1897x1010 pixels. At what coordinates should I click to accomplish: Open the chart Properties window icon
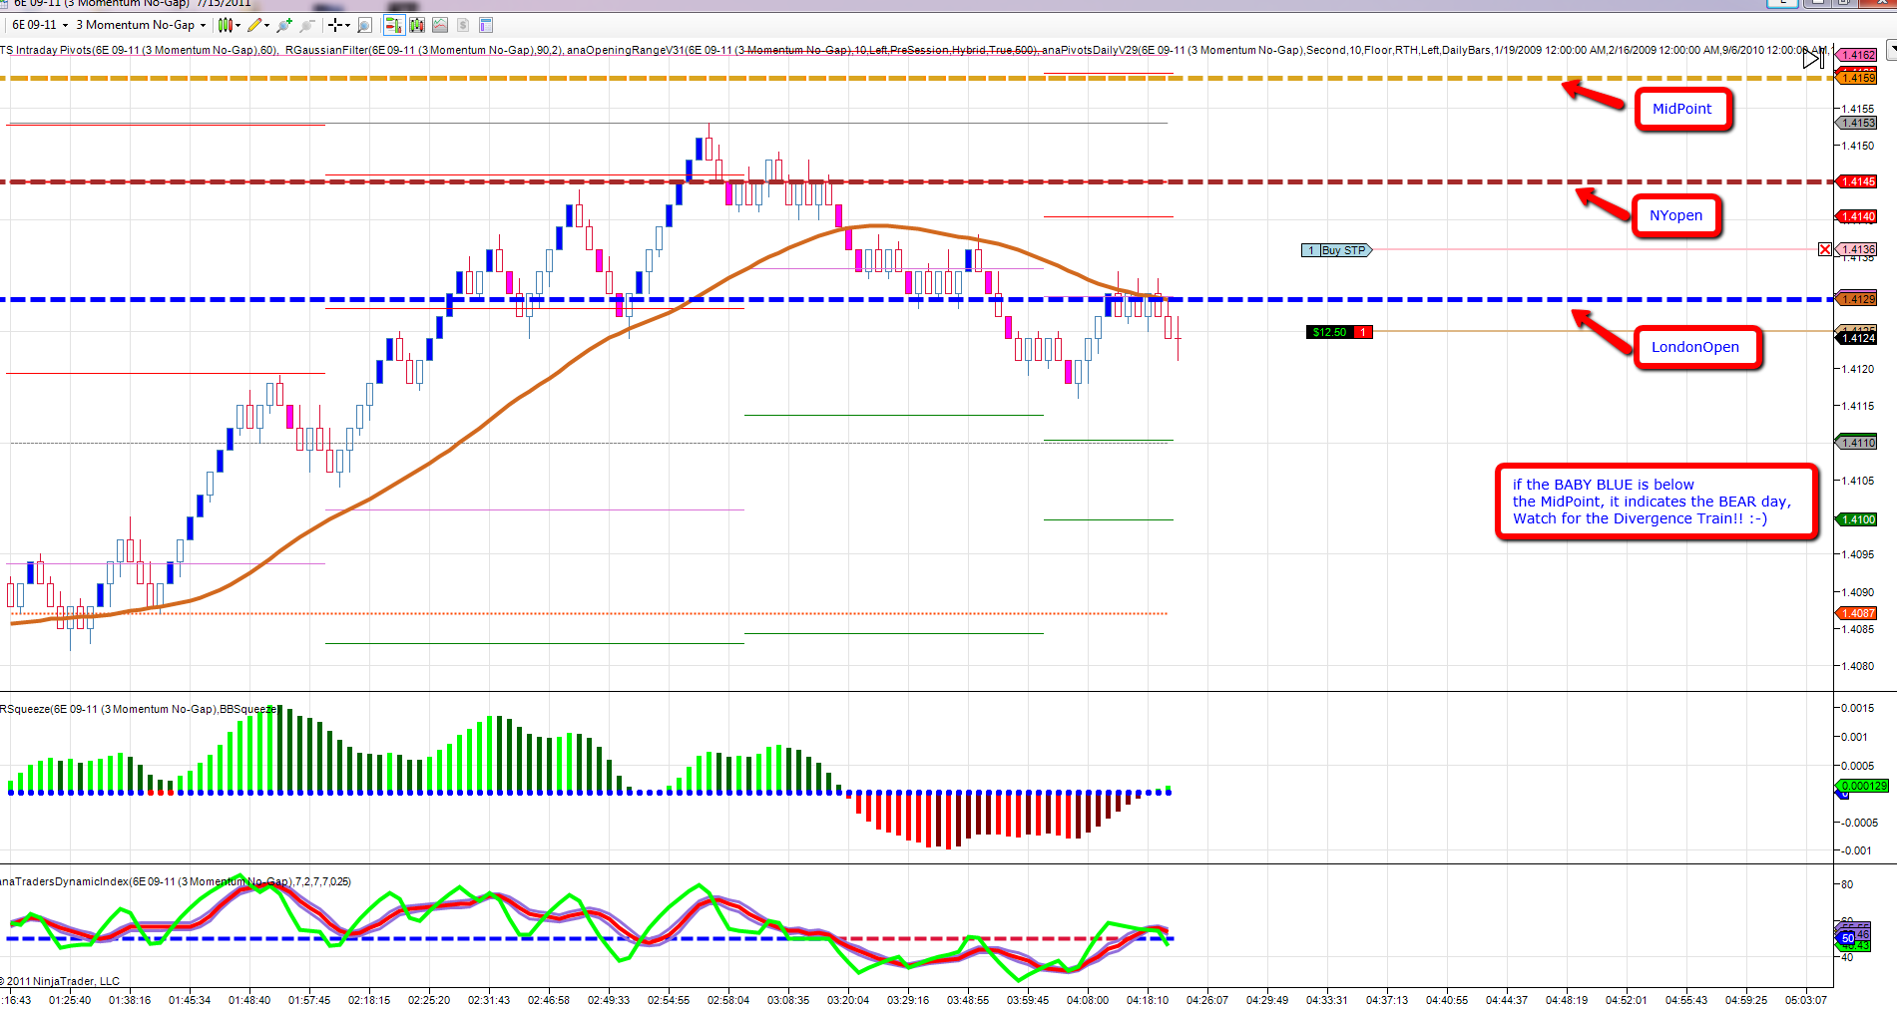pos(486,25)
